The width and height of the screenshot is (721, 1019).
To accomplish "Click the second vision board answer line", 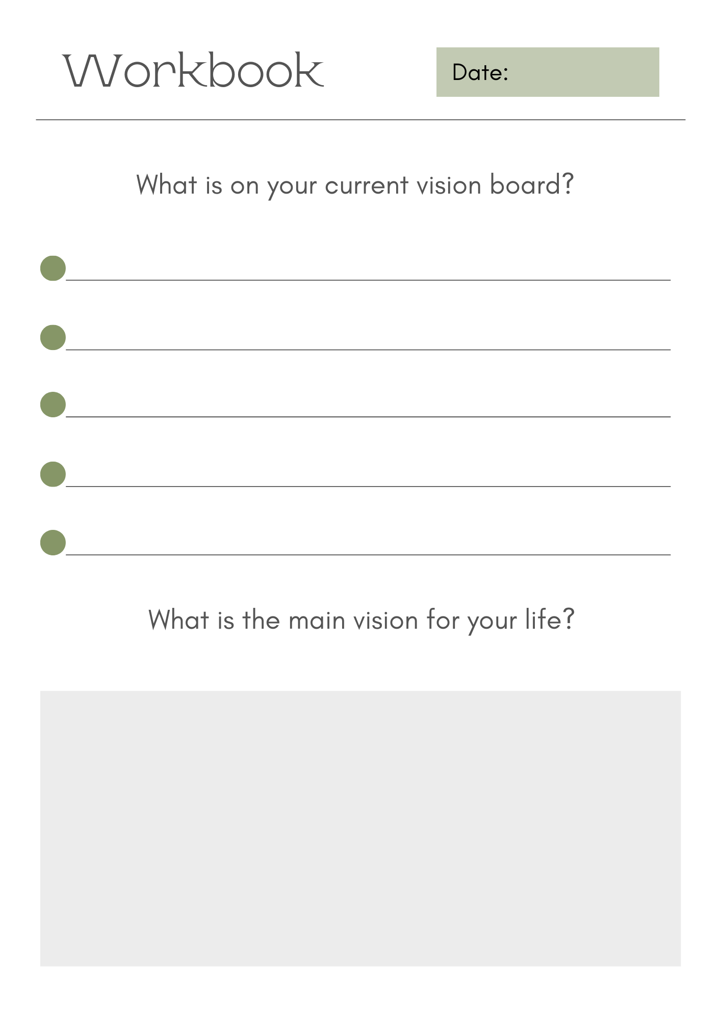I will pos(368,350).
